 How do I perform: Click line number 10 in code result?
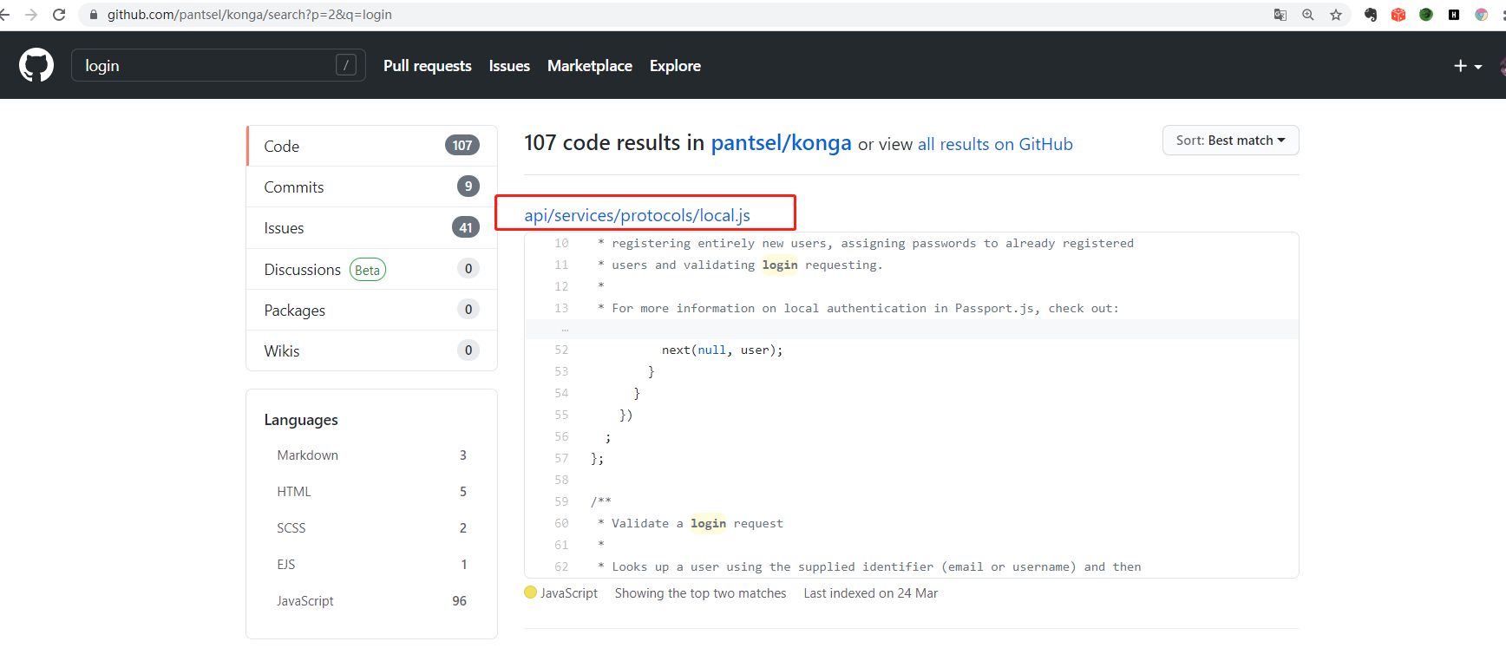coord(561,243)
